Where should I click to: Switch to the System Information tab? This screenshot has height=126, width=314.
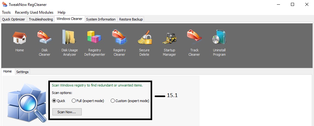[101, 19]
